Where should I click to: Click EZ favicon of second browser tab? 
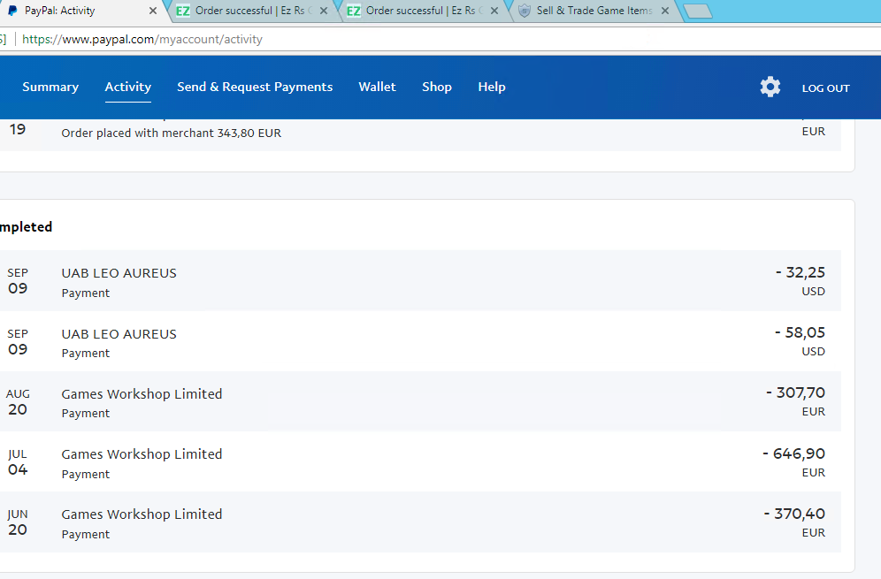(x=182, y=11)
